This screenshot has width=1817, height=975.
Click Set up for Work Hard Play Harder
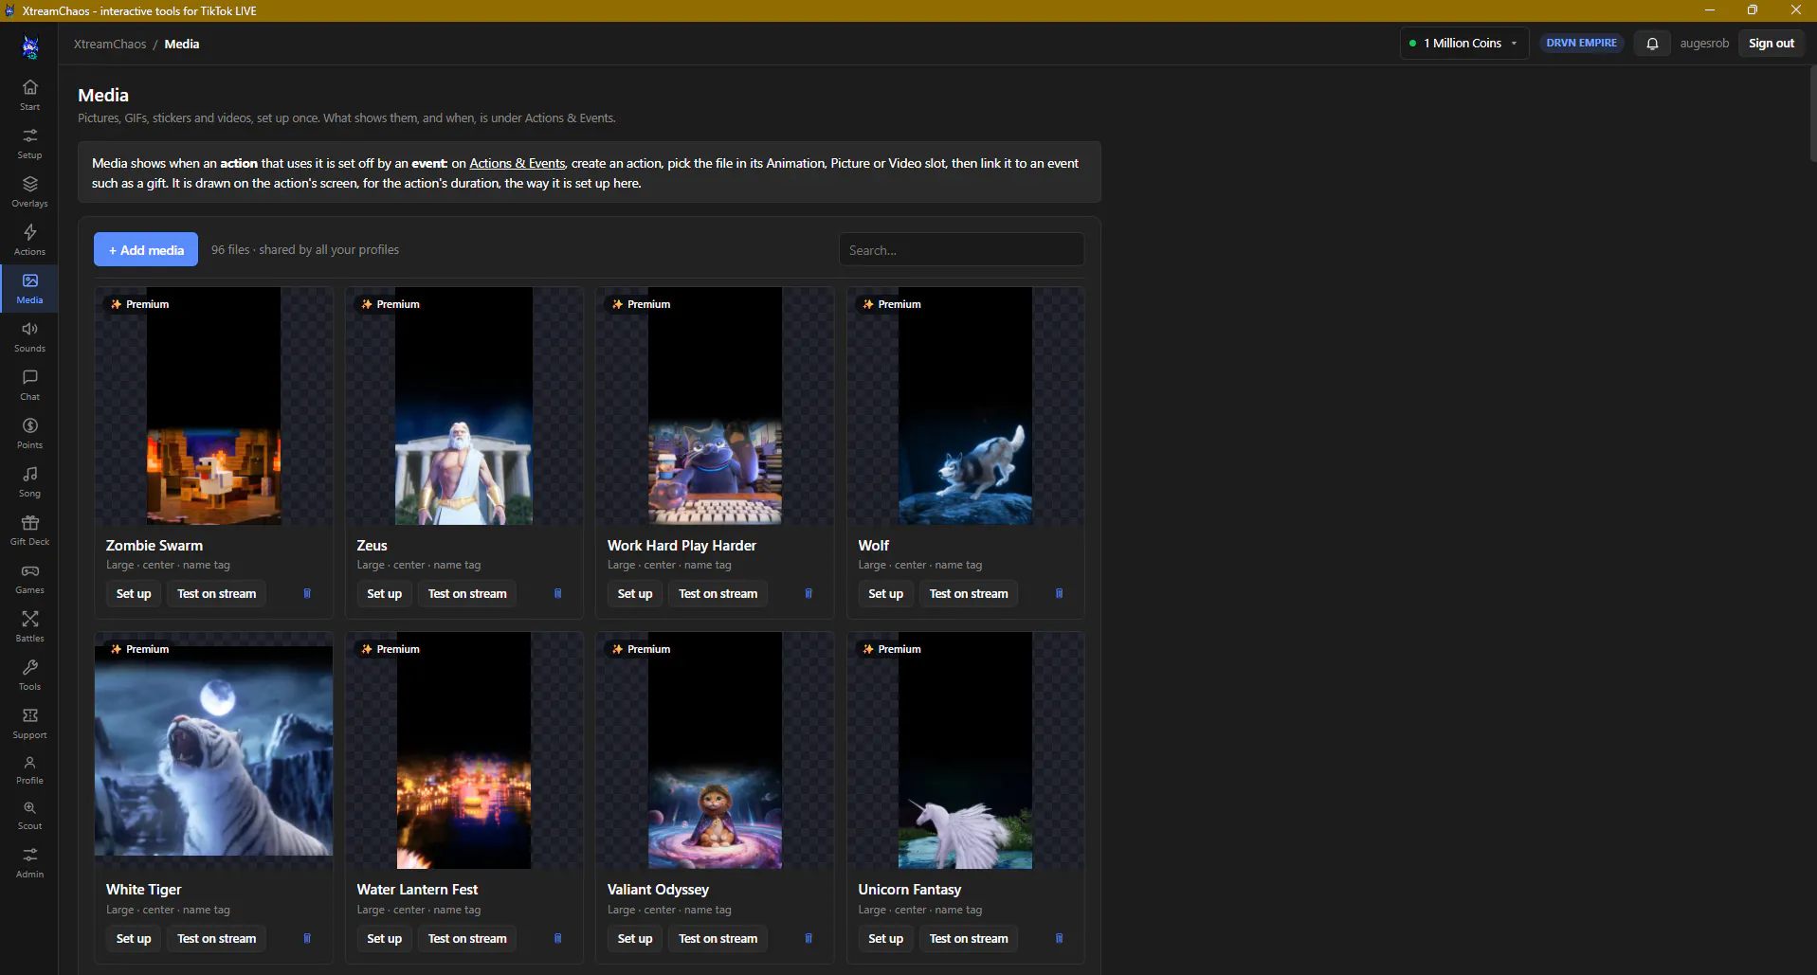coord(635,594)
